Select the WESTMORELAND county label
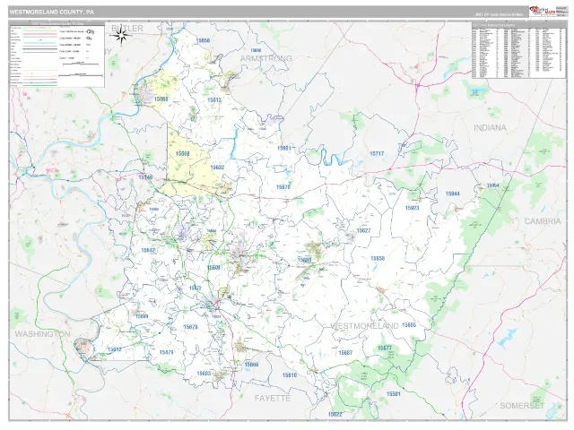Screen dimensions: 574x430 tap(365, 326)
